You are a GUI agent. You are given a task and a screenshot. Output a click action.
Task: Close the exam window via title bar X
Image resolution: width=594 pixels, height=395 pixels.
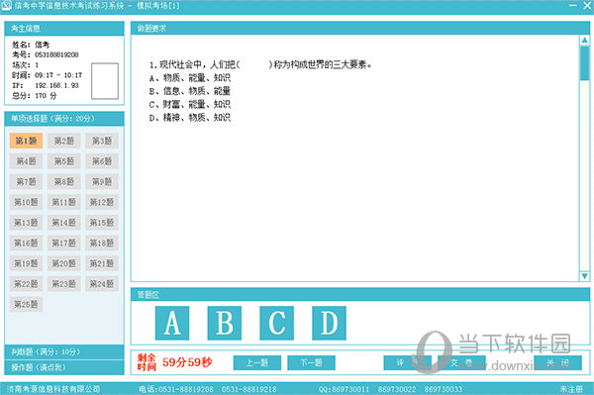[587, 5]
